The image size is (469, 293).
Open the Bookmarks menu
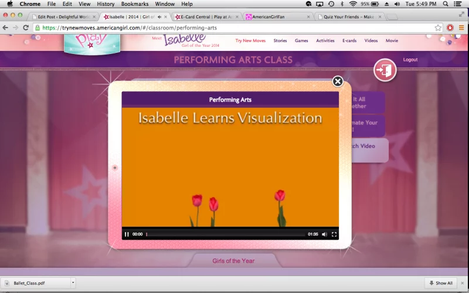[x=135, y=4]
